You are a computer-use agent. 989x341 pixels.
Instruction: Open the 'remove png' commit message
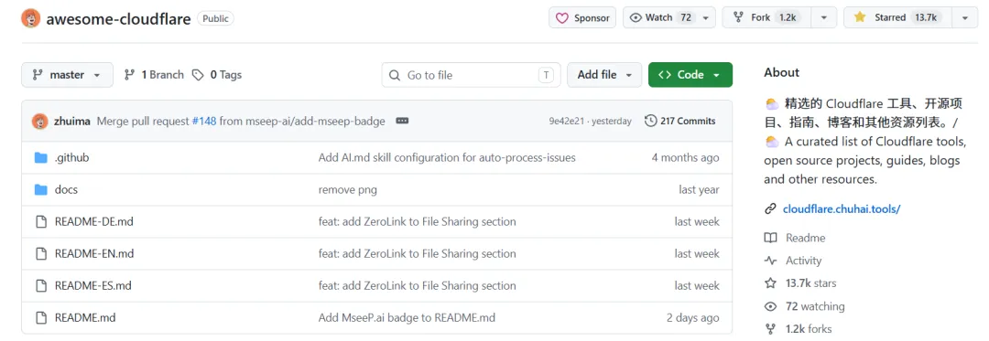pyautogui.click(x=348, y=189)
